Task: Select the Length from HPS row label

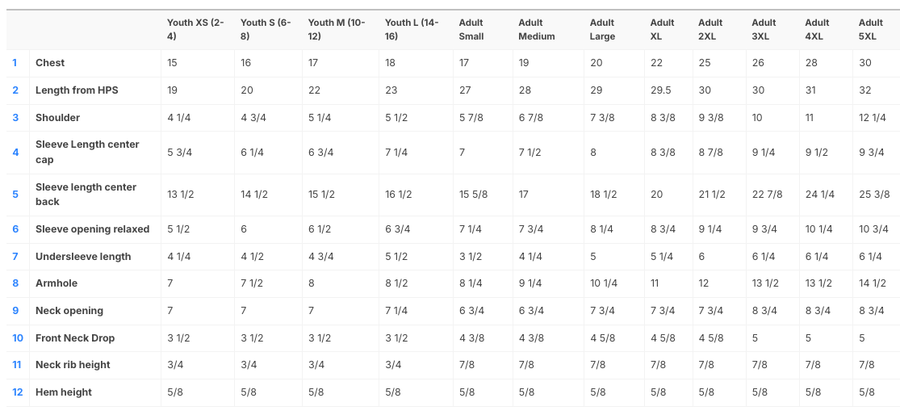Action: (x=77, y=90)
